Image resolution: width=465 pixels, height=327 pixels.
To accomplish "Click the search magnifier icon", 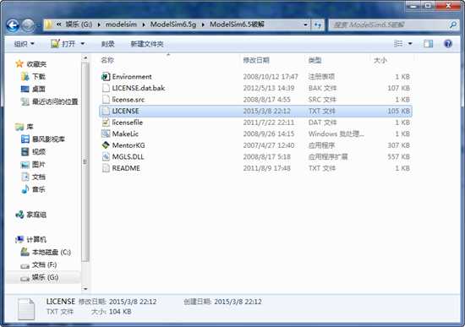I will coord(452,25).
